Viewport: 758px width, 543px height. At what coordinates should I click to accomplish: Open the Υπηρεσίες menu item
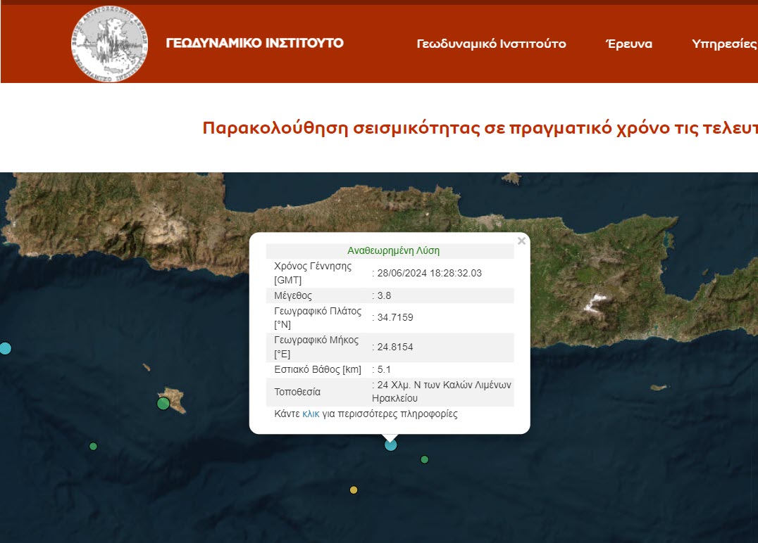click(x=725, y=44)
